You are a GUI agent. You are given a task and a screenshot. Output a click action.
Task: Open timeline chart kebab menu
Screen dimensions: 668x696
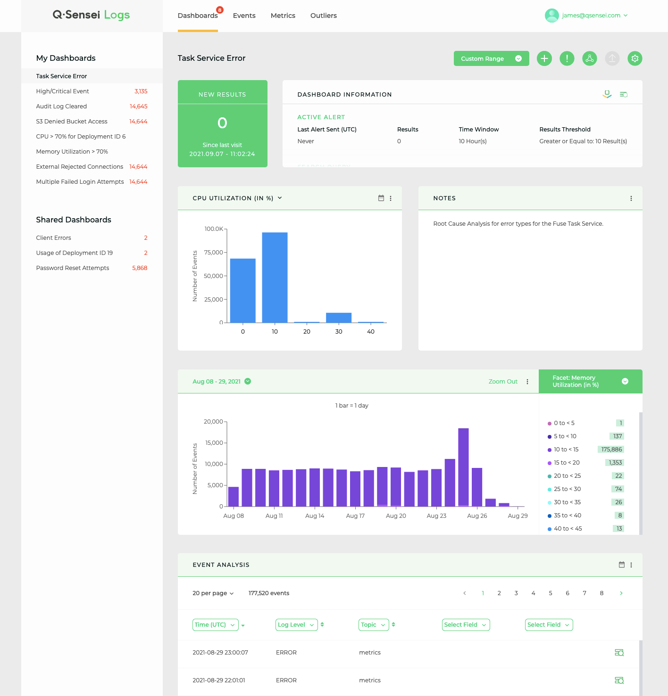click(527, 382)
